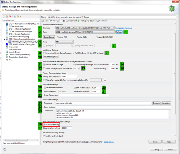This screenshot has width=180, height=154.
Task: Select GDB PEMicro Interface Debugging icon
Action: [7, 39]
